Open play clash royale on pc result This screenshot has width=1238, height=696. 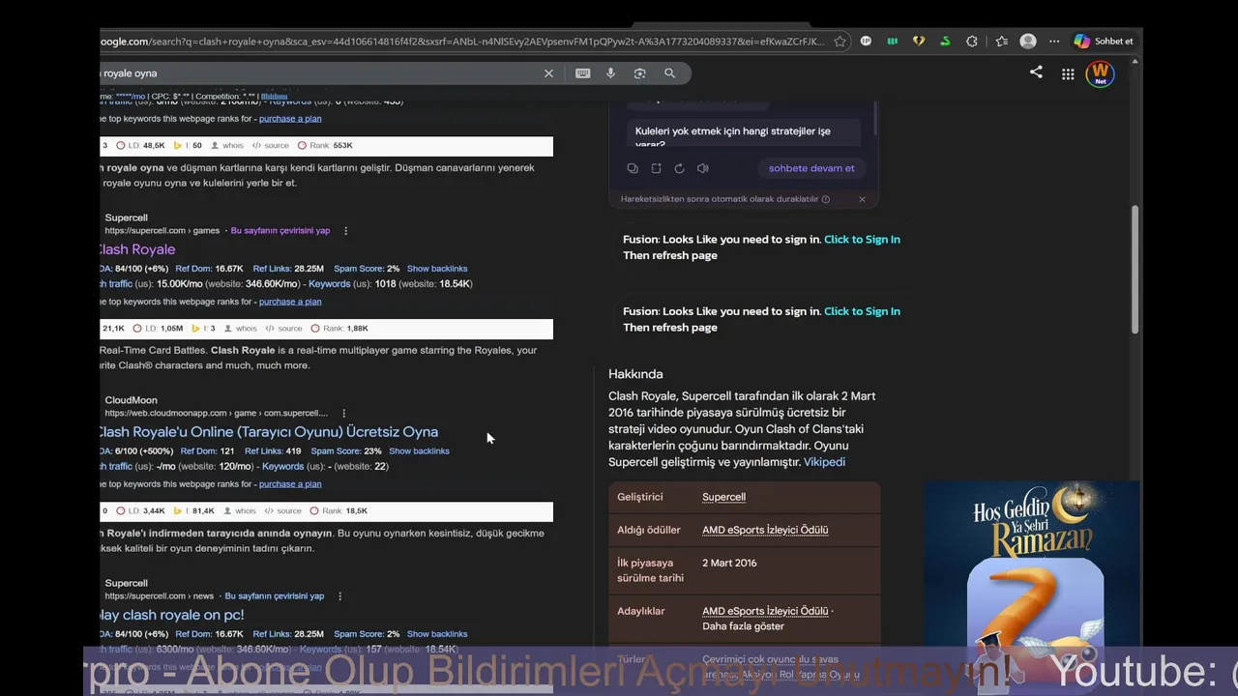(x=171, y=615)
